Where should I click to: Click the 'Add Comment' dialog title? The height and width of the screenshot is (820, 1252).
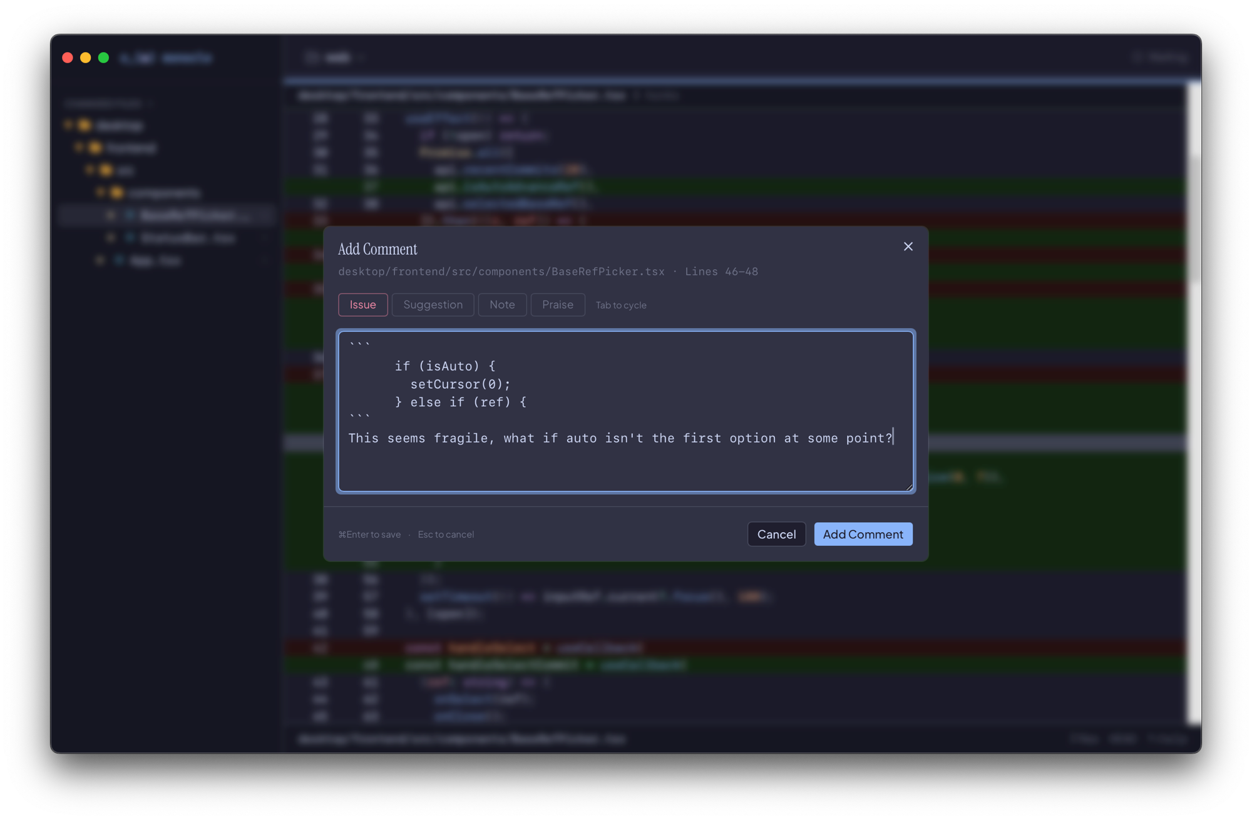click(x=377, y=249)
